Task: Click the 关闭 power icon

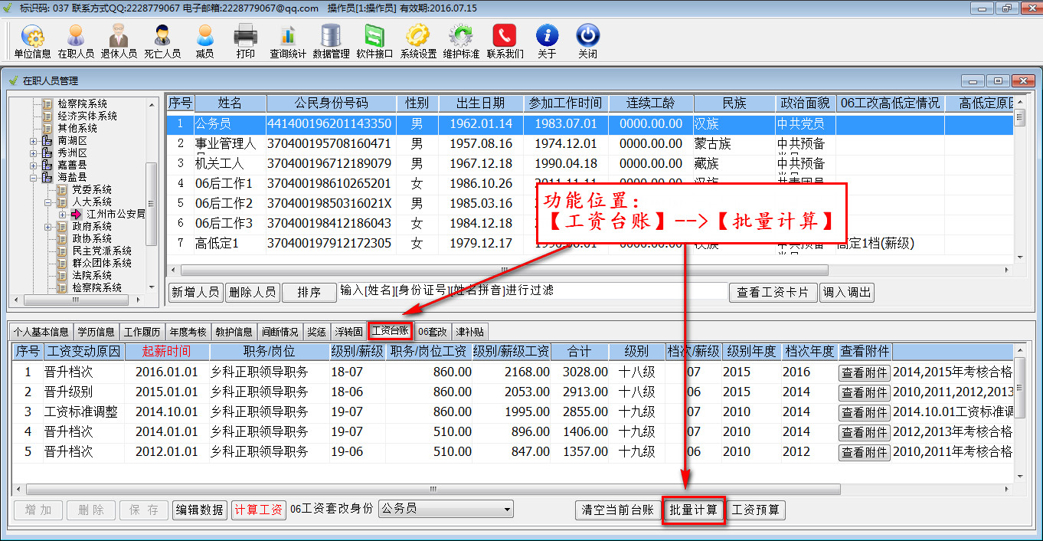Action: 587,41
